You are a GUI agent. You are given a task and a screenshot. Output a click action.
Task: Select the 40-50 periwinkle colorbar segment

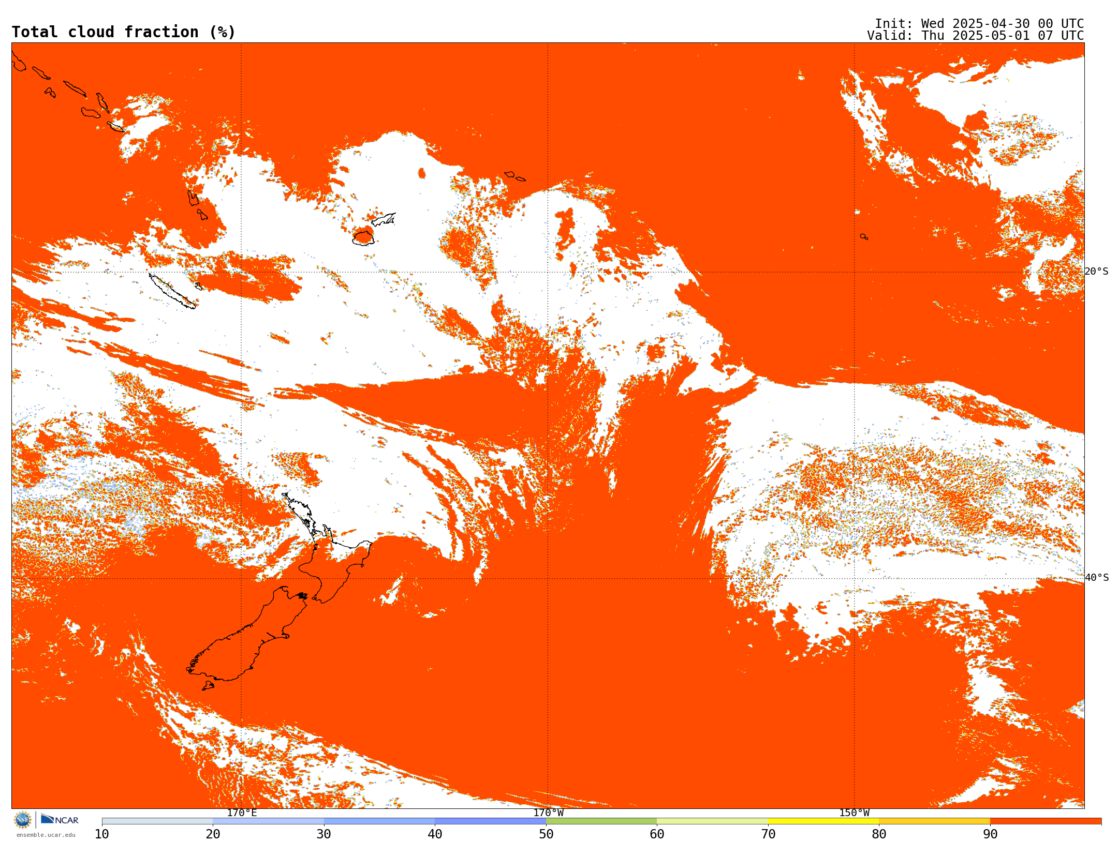coord(490,821)
